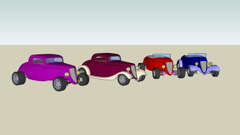The image size is (240, 135).
Task: Select the maroon coupe's windshield
Action: [x=115, y=58]
